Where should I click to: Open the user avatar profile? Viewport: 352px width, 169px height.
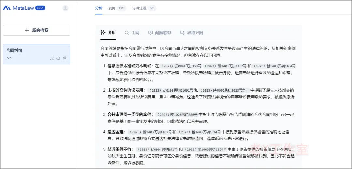pyautogui.click(x=65, y=8)
